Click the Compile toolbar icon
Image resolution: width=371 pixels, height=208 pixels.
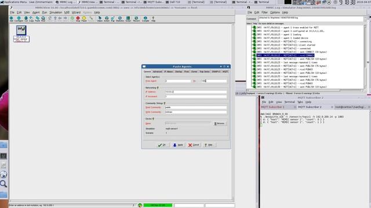pyautogui.click(x=146, y=19)
